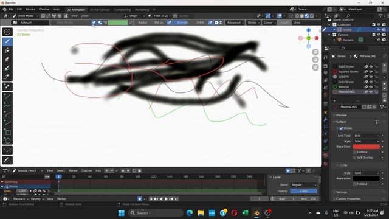Open the Blend mode Regular dropdown

[x=304, y=185]
